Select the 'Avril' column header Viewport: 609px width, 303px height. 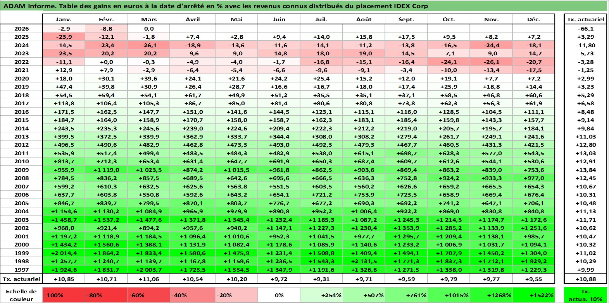pyautogui.click(x=193, y=19)
